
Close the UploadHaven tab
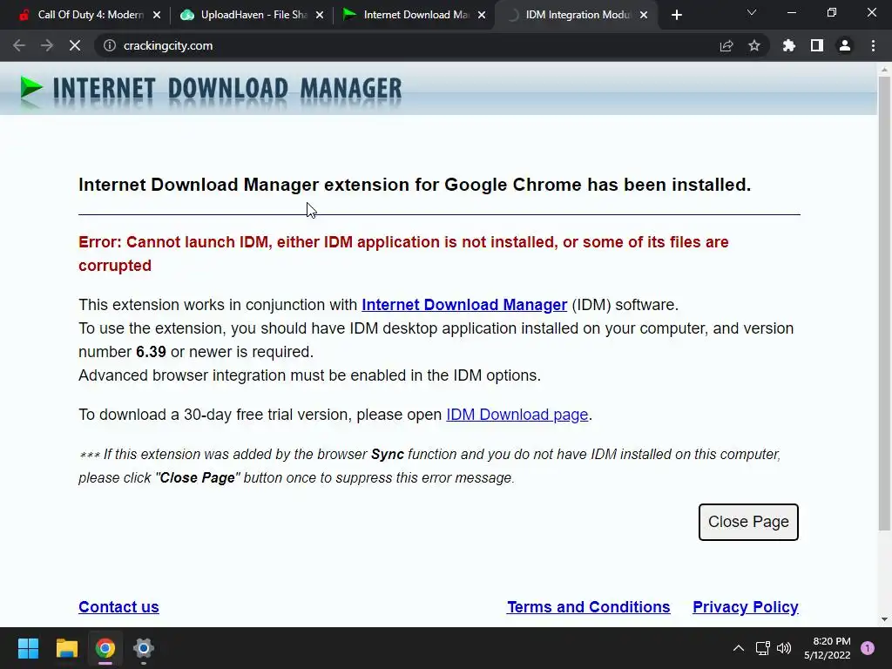(320, 15)
